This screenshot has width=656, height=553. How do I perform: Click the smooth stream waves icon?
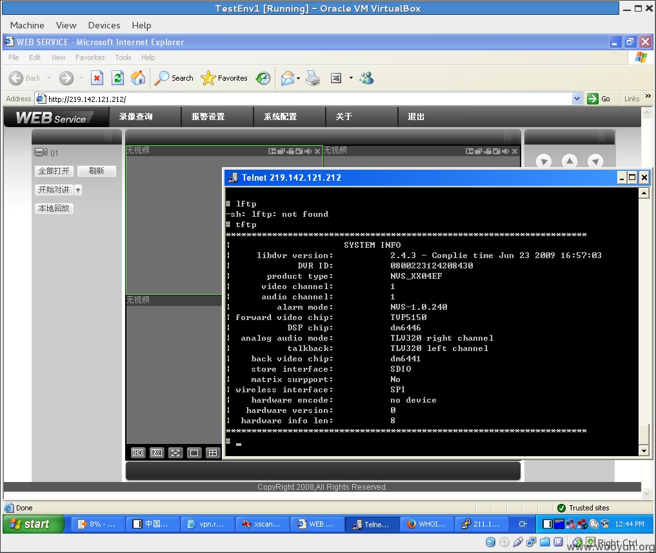click(x=157, y=453)
